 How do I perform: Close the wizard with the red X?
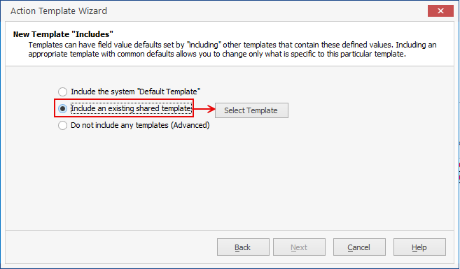[x=440, y=11]
